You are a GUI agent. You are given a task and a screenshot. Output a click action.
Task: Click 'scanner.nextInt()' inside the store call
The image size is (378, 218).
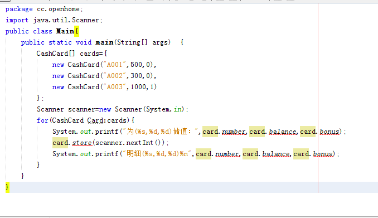(x=128, y=143)
